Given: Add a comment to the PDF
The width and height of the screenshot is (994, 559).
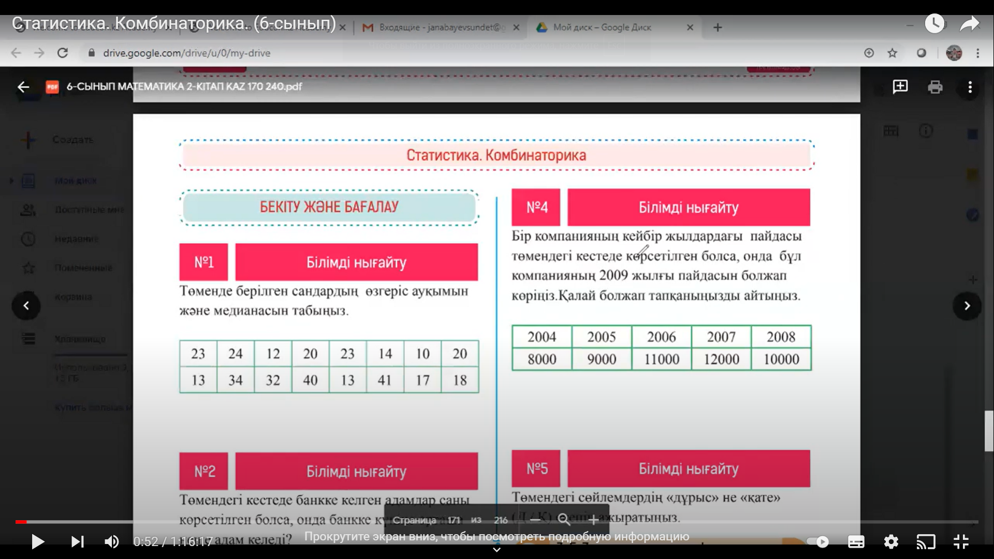Looking at the screenshot, I should click(900, 87).
